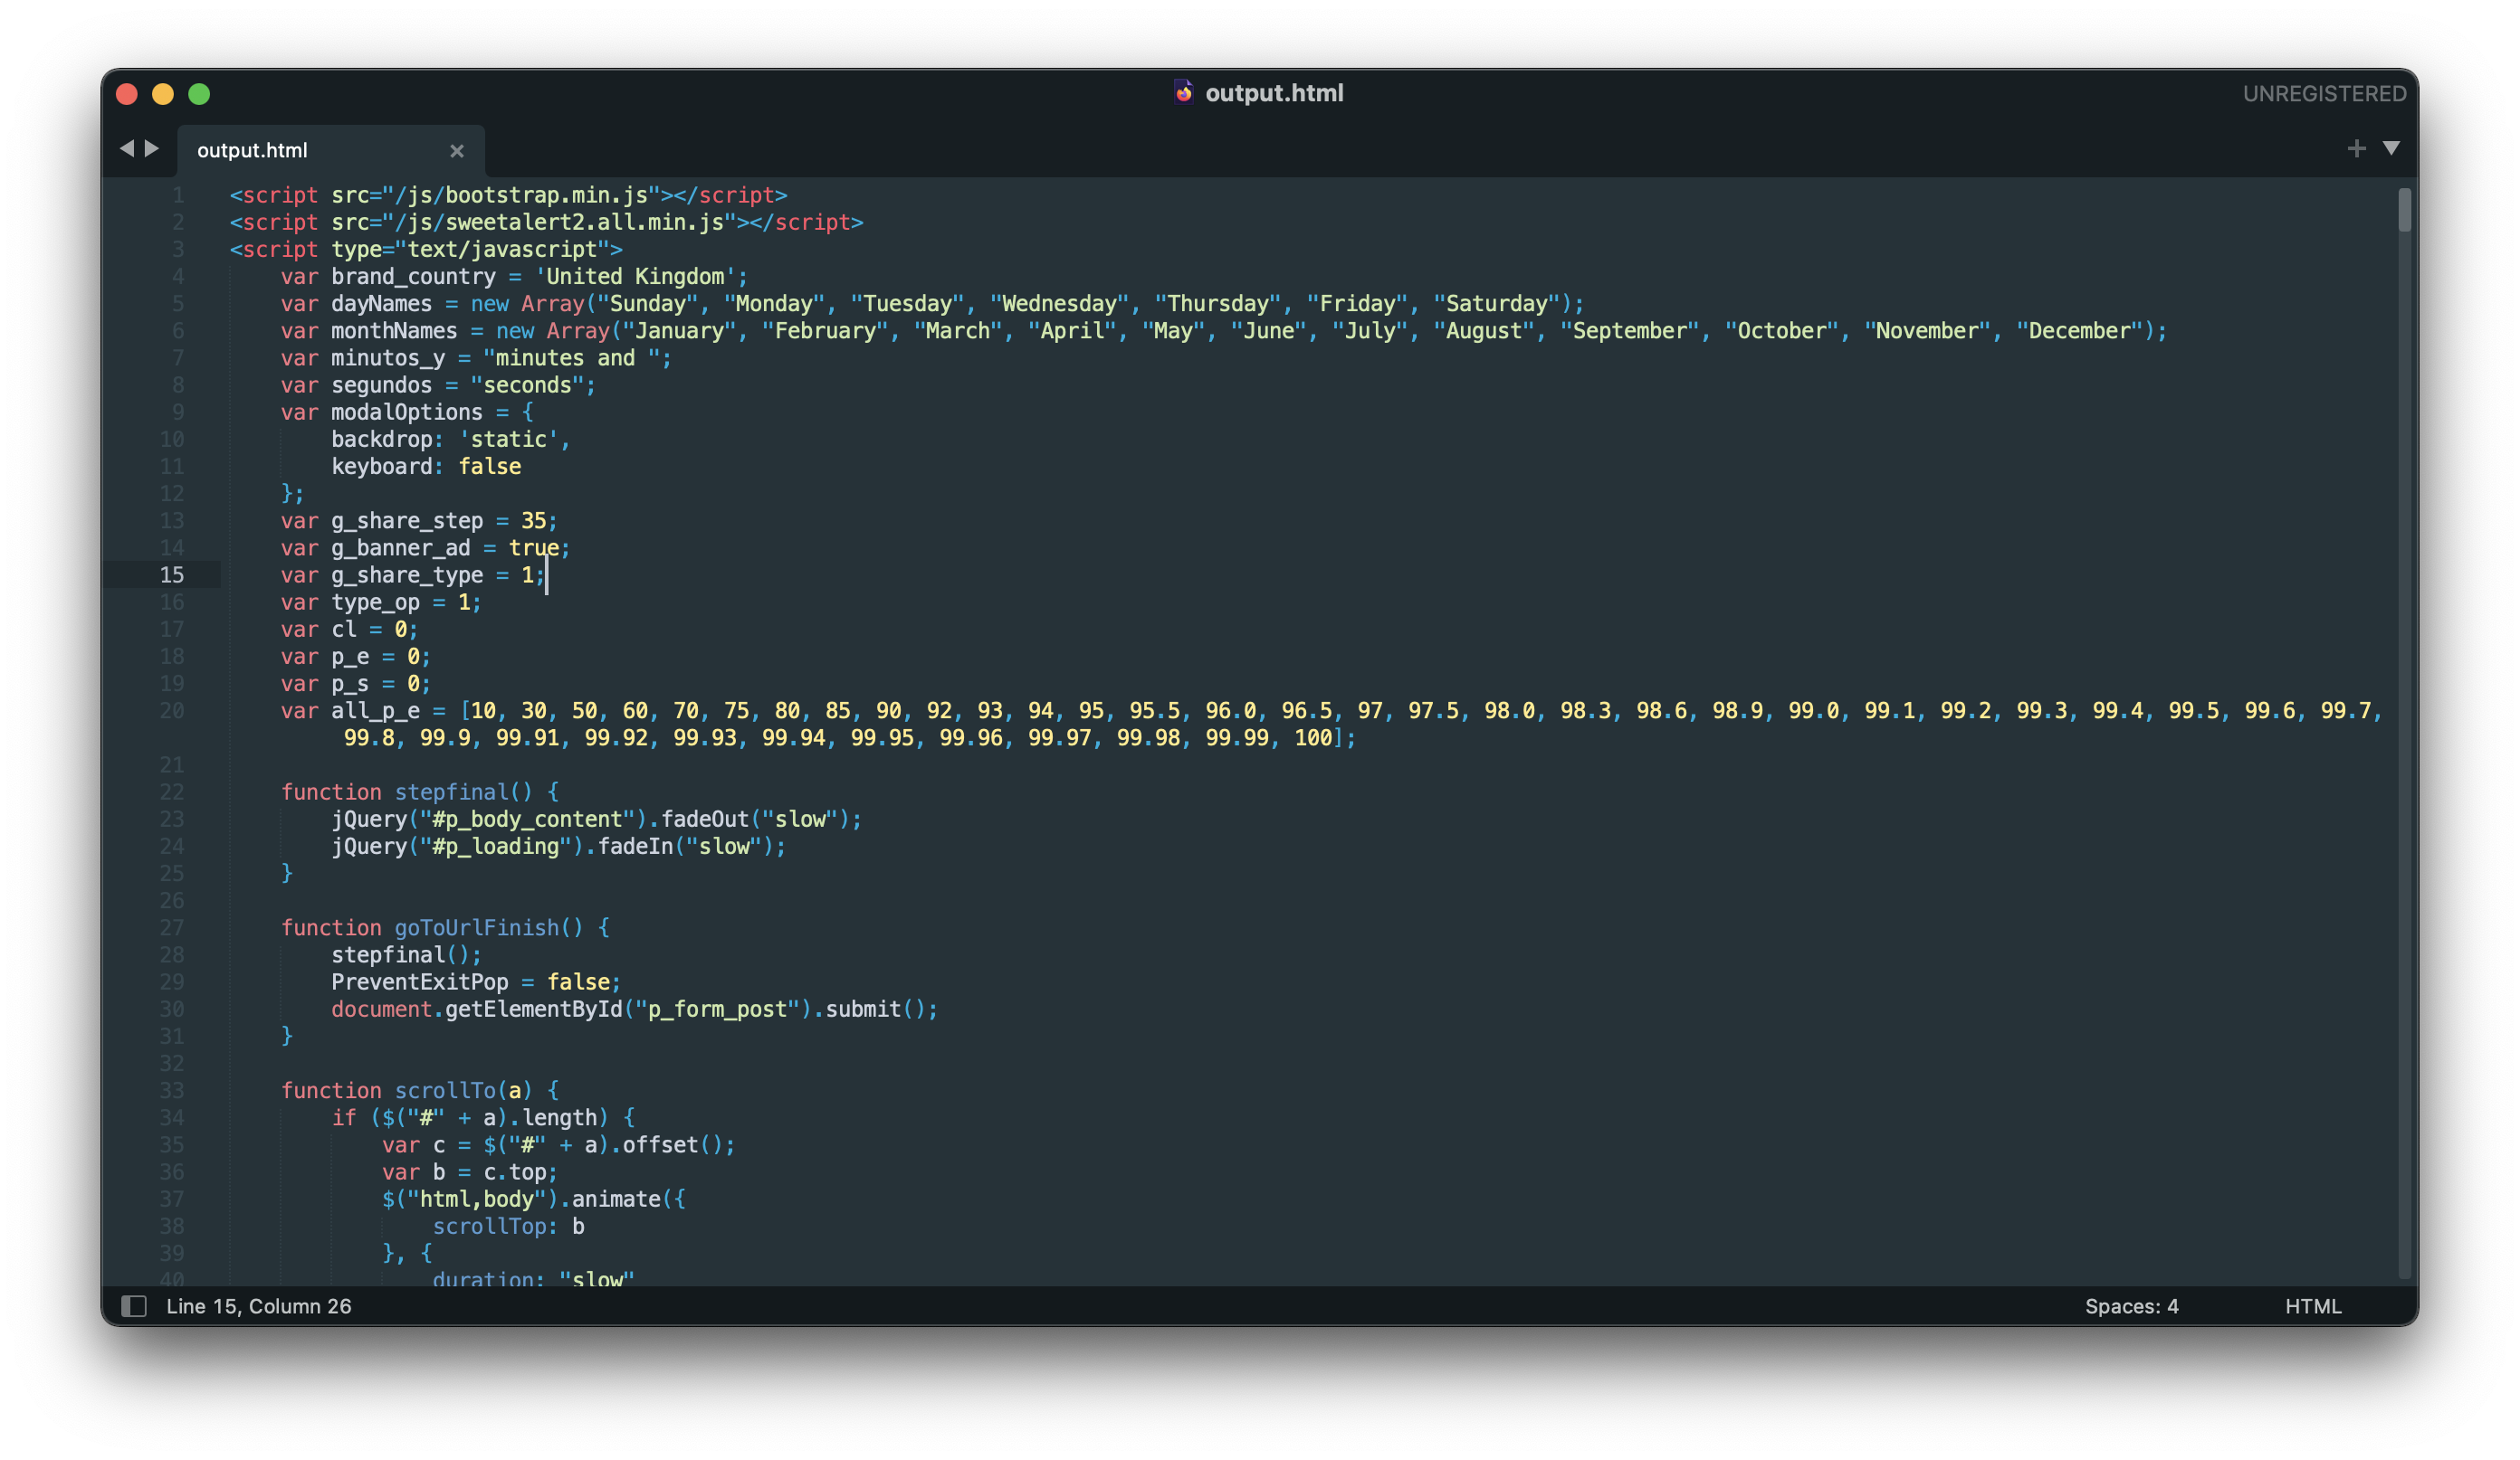
Task: Click the c.top expression
Action: tap(515, 1172)
